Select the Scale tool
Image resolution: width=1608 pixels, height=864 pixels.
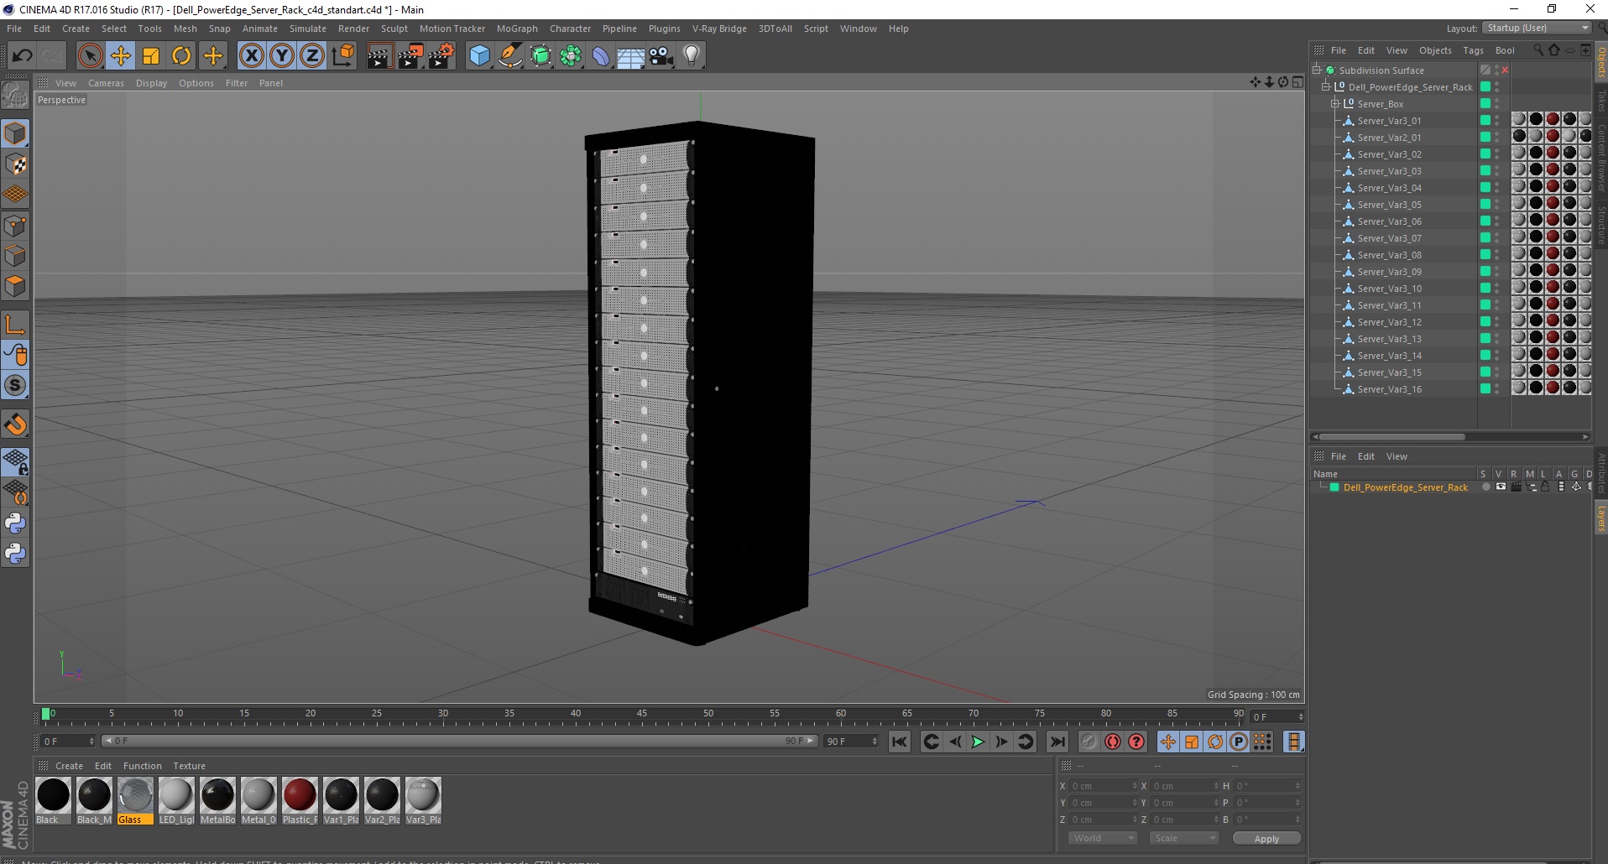click(151, 56)
